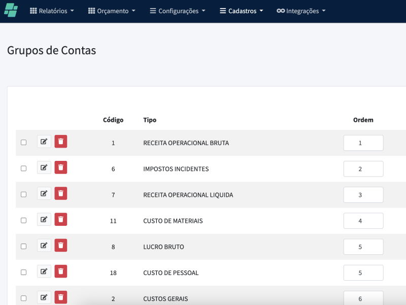Open the Integrações menu
The width and height of the screenshot is (406, 305).
301,11
